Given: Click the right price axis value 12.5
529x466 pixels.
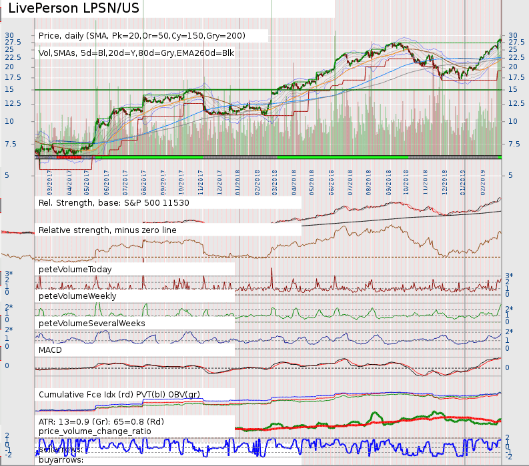Looking at the screenshot, I should [516, 103].
